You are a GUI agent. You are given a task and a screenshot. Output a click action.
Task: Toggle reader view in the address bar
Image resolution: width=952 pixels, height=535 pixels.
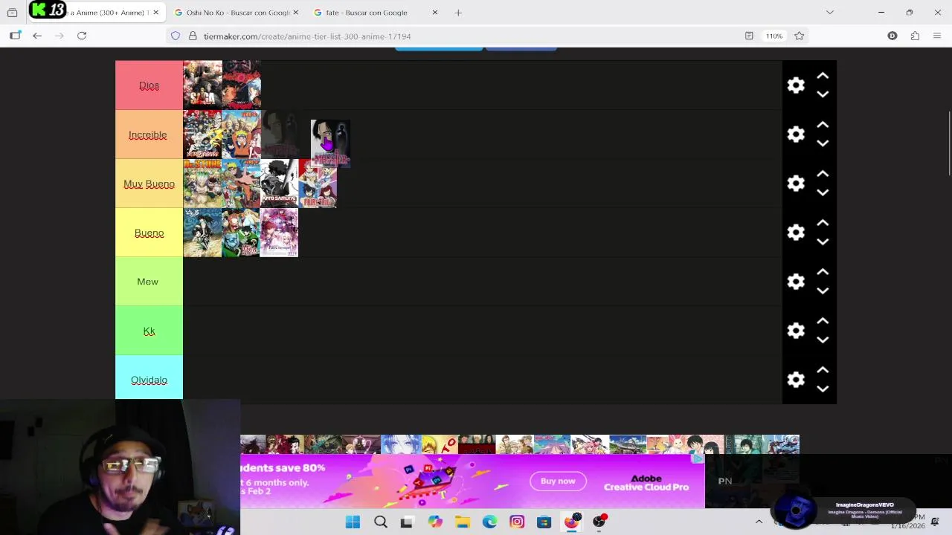point(749,36)
